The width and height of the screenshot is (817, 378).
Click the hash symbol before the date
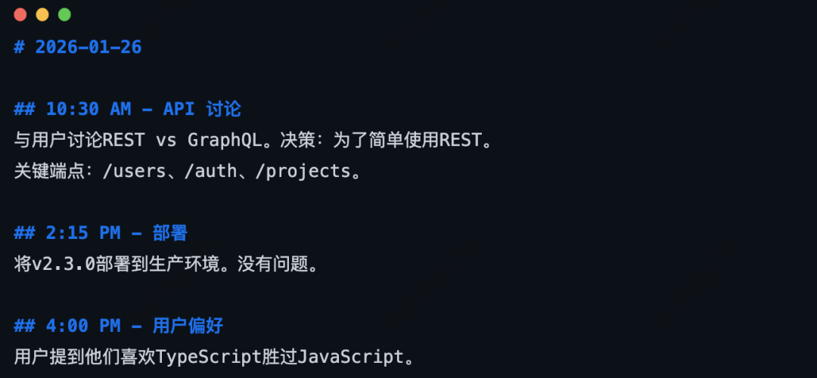pos(19,48)
